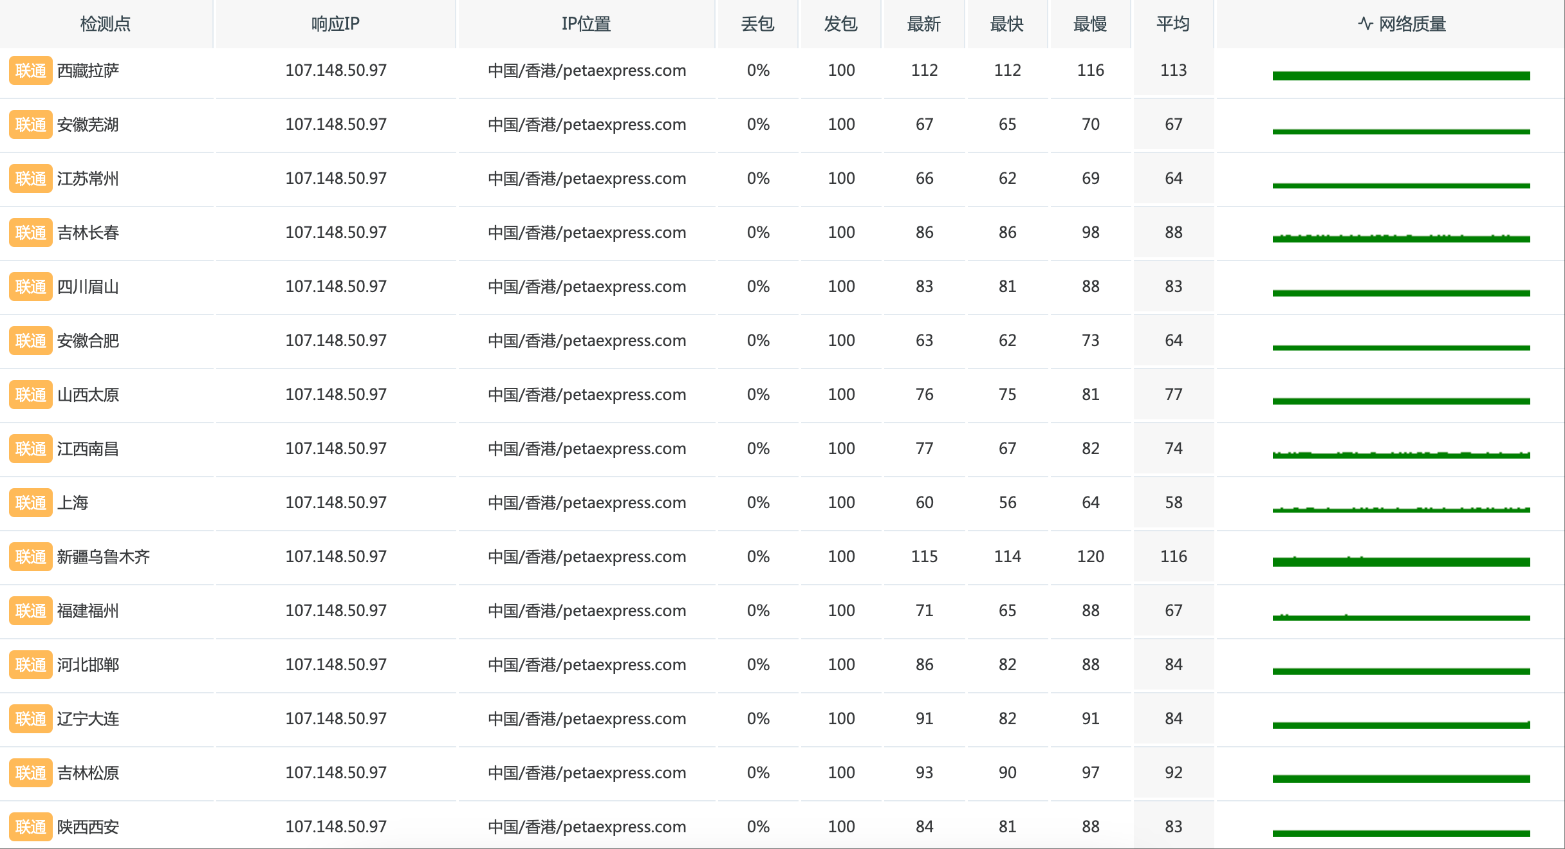This screenshot has width=1565, height=849.
Task: Click the 联通 badge beside 上海
Action: click(x=30, y=503)
